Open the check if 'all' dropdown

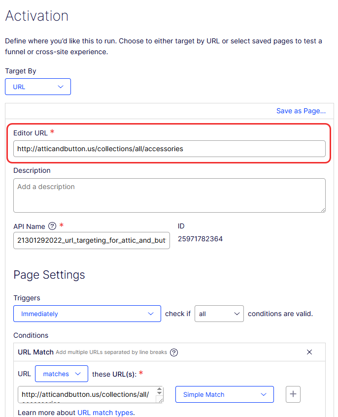(219, 314)
